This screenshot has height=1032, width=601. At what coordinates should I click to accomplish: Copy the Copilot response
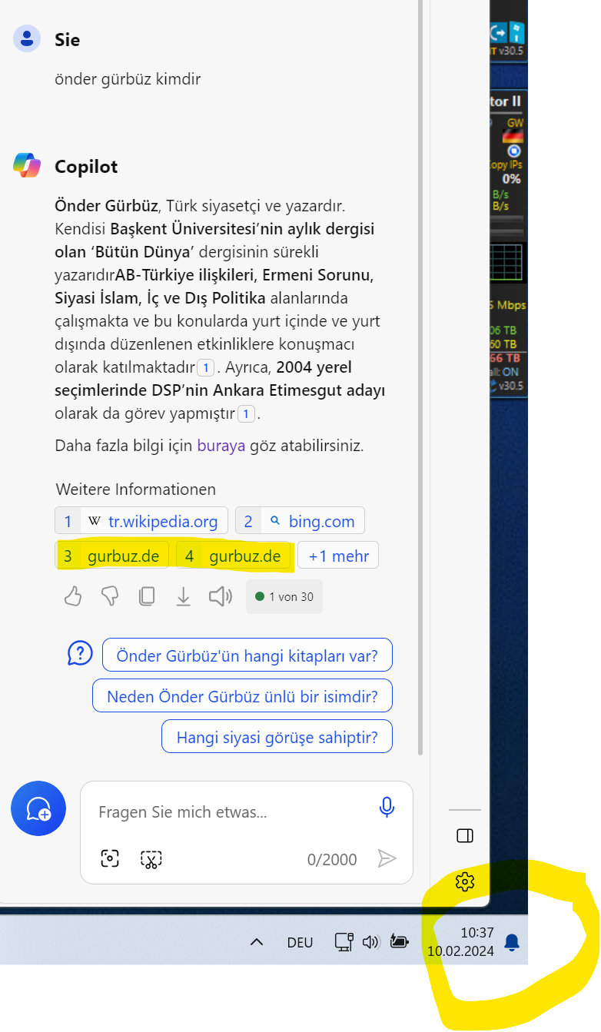(x=147, y=596)
